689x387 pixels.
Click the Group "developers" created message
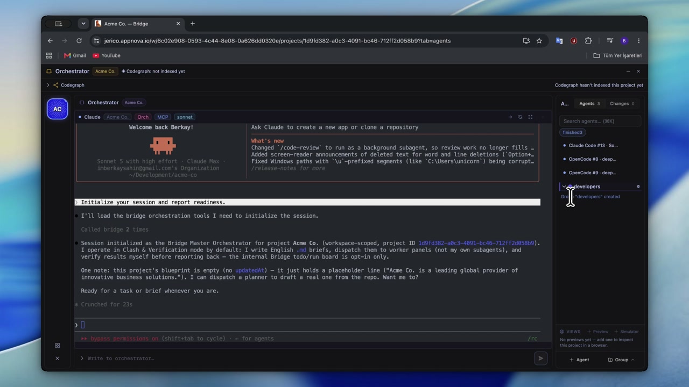590,197
